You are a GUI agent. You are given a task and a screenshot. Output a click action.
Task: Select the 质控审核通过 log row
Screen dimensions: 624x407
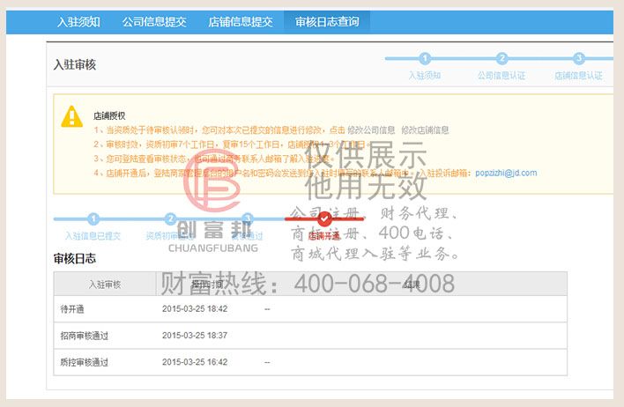tap(308, 361)
